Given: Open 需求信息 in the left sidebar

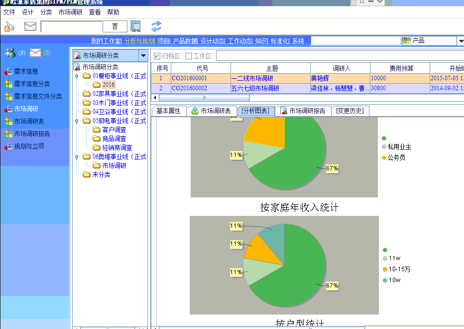Looking at the screenshot, I should [26, 71].
